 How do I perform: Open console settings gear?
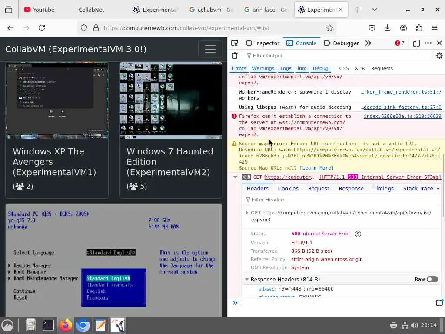(x=439, y=56)
